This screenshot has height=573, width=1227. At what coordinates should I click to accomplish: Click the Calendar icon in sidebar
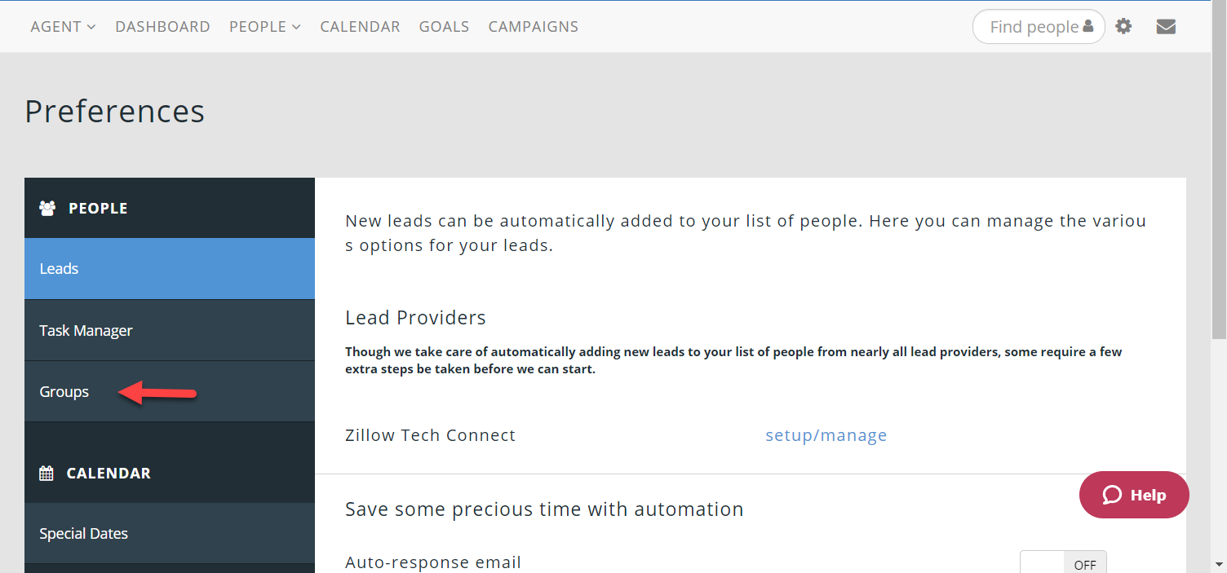tap(47, 474)
